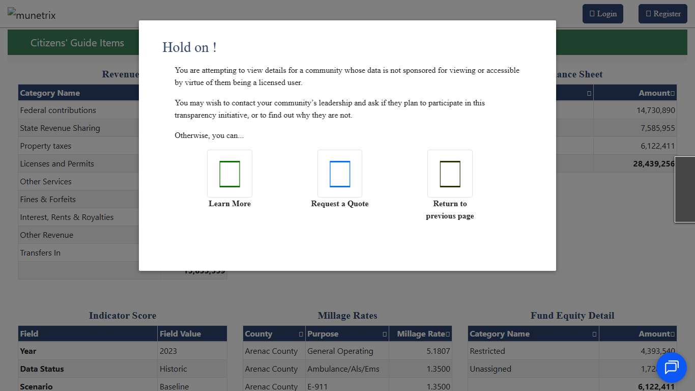Open Purpose column menu in Millage Rates
This screenshot has height=391, width=695.
point(384,334)
